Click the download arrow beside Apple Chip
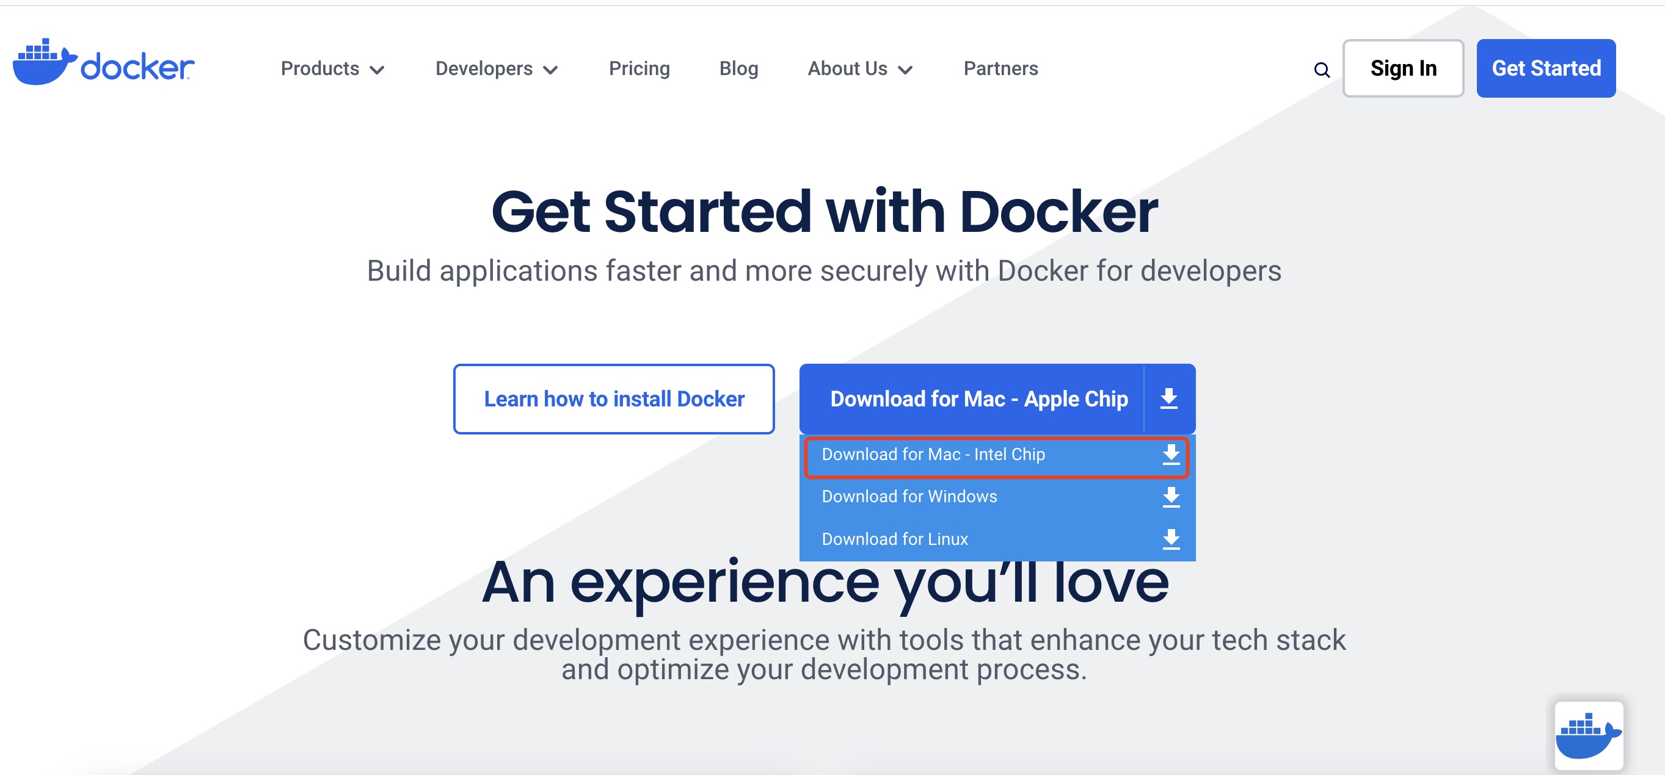 click(1168, 398)
